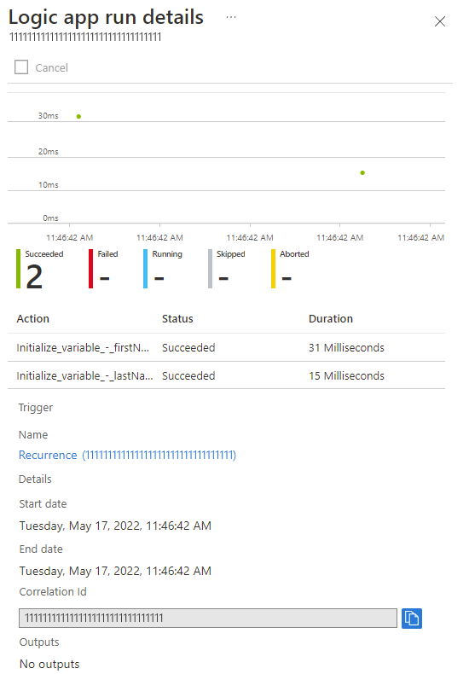Click the 30ms data point on chart
469x674 pixels.
(x=78, y=117)
